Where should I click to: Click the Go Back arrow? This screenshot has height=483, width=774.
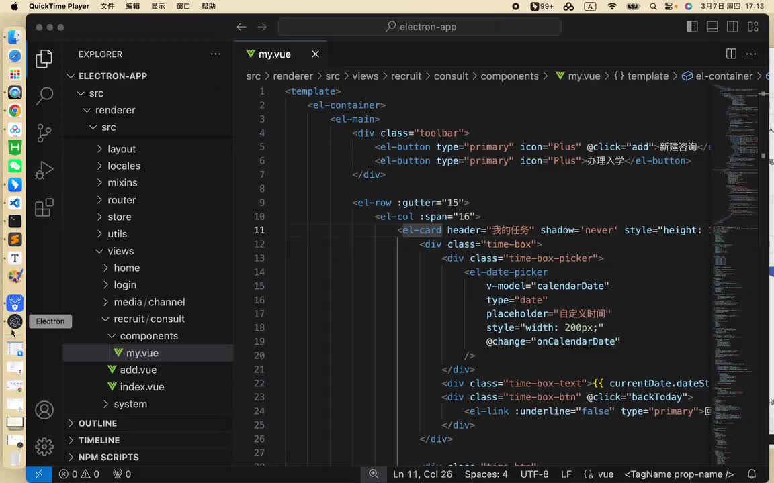pyautogui.click(x=241, y=27)
